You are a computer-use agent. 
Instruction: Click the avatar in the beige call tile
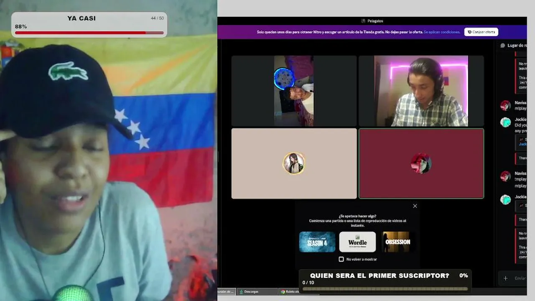click(294, 163)
